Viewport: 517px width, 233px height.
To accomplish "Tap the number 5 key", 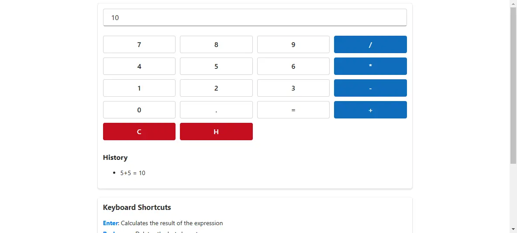I will click(216, 66).
